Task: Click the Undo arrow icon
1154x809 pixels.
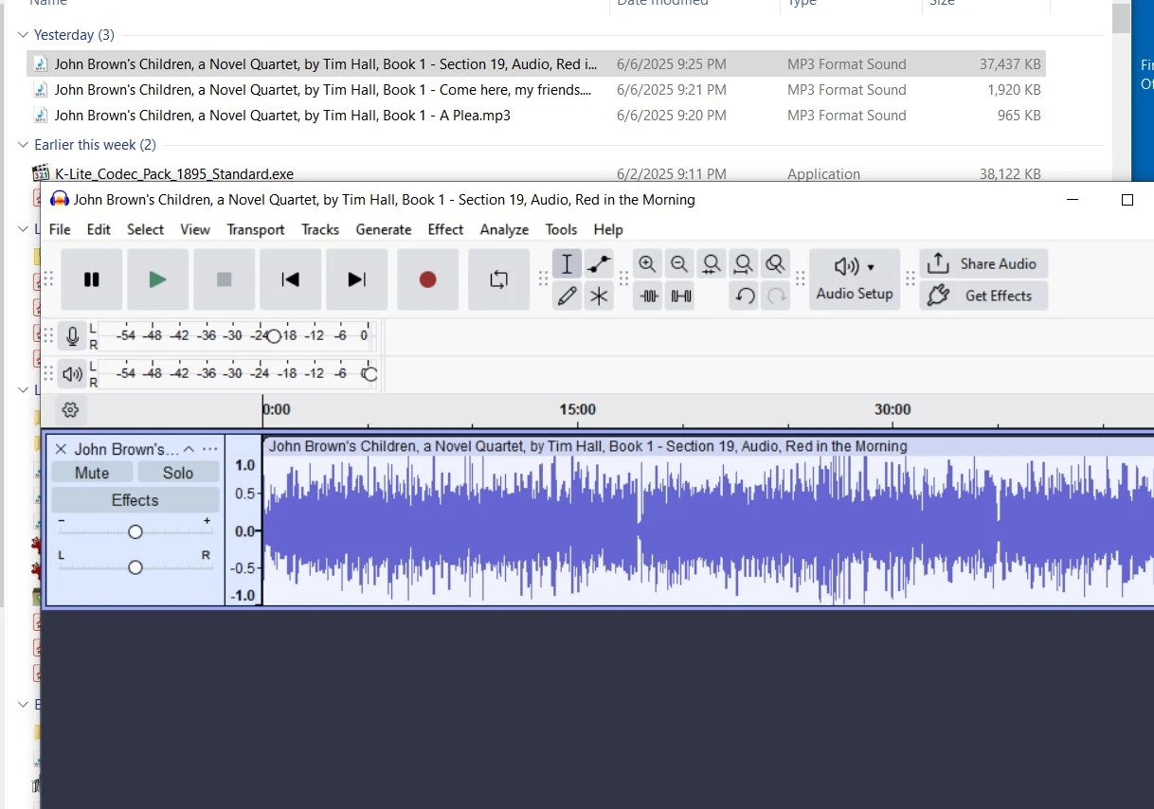Action: [745, 296]
